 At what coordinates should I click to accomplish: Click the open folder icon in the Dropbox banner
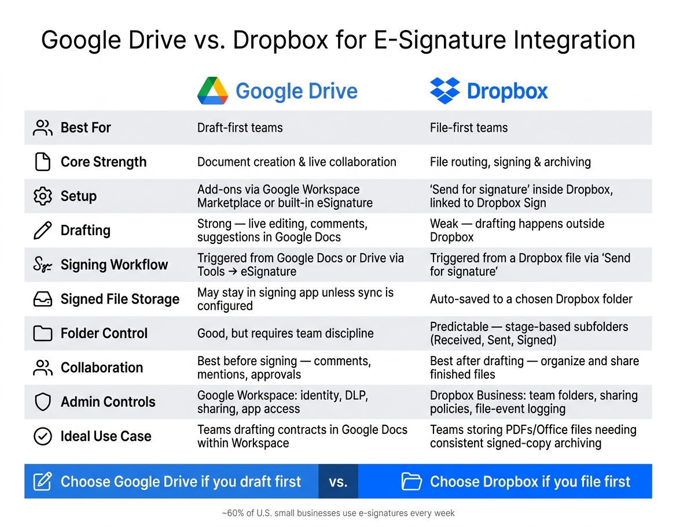412,481
